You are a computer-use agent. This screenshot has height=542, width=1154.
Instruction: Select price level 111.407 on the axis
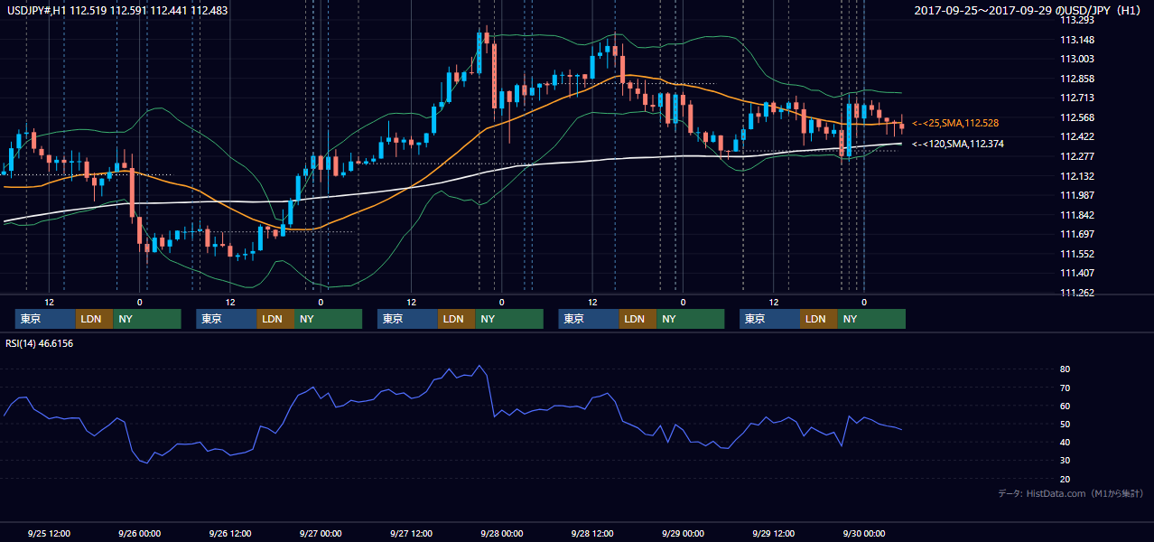1076,273
